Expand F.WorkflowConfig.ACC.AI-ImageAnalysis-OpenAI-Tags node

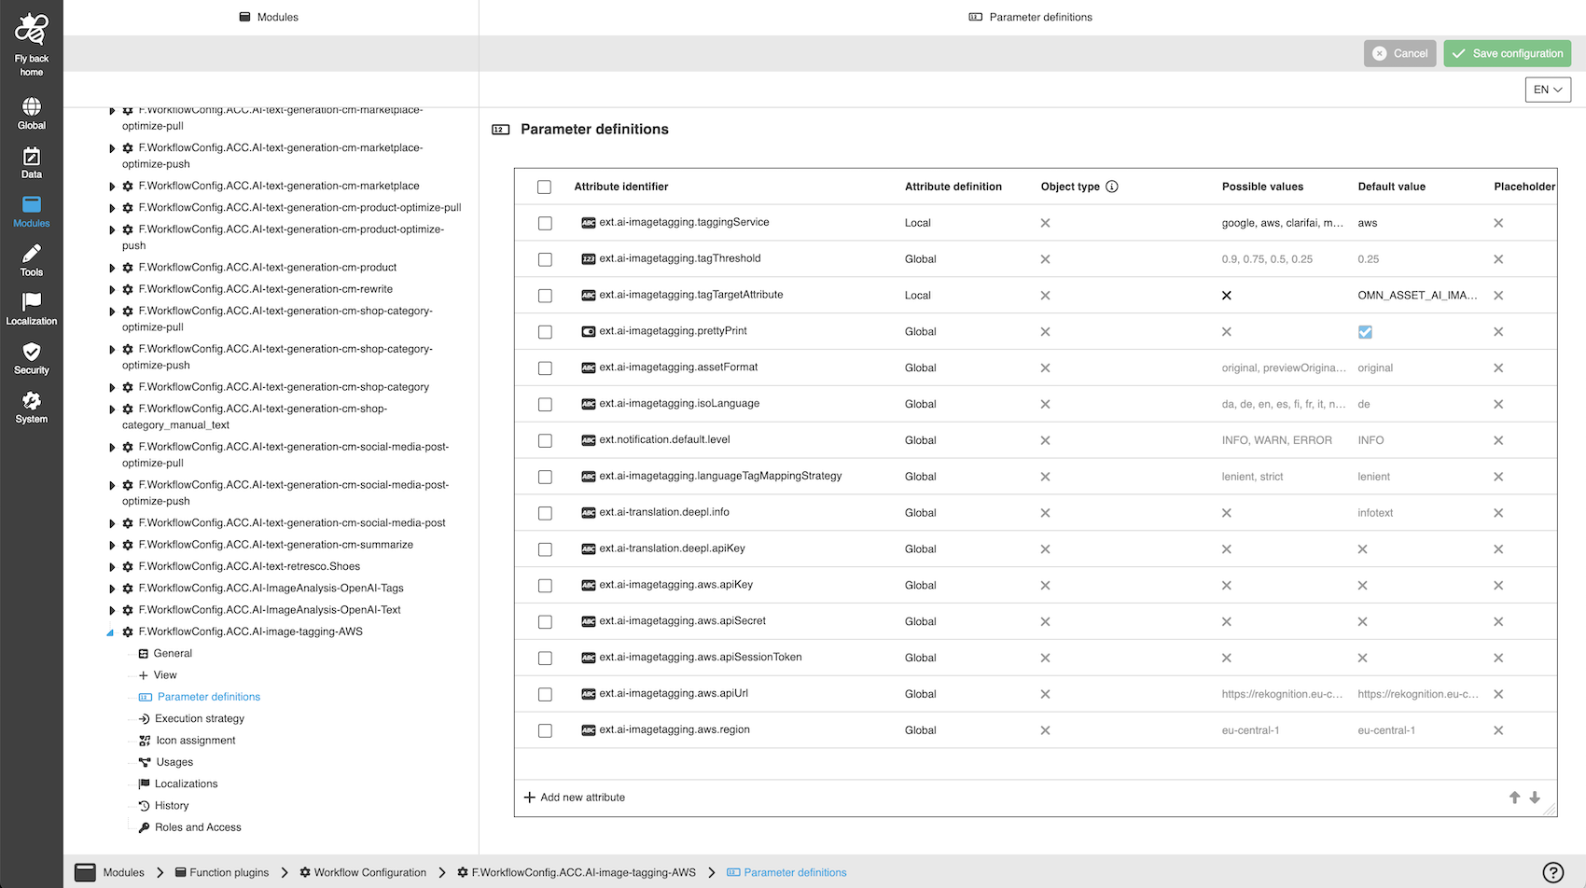coord(112,588)
